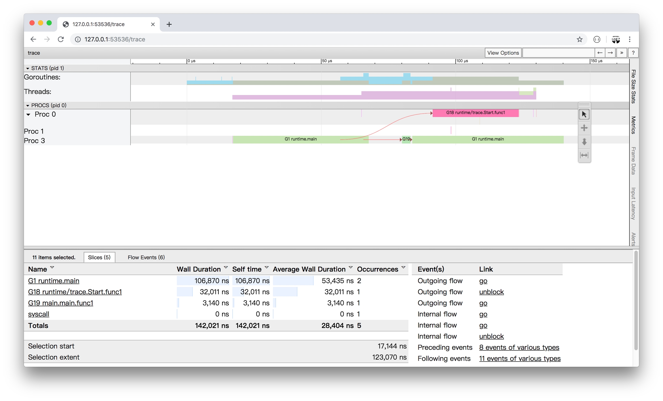Screen dimensions: 663x401
Task: Click the right arrow find-next button
Action: 610,53
